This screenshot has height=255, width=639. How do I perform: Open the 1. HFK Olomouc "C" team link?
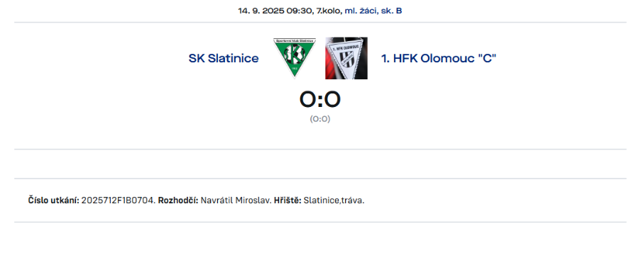[439, 59]
